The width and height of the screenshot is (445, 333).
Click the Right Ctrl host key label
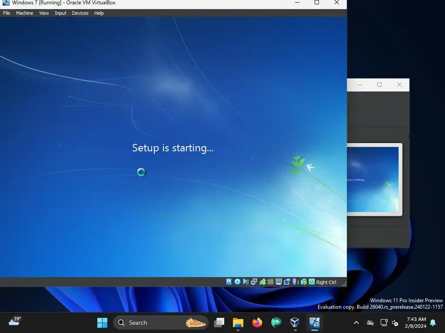pyautogui.click(x=326, y=282)
